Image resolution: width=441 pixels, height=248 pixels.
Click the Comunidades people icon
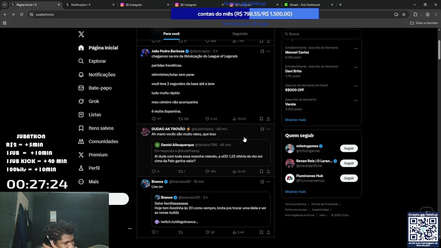pyautogui.click(x=81, y=142)
